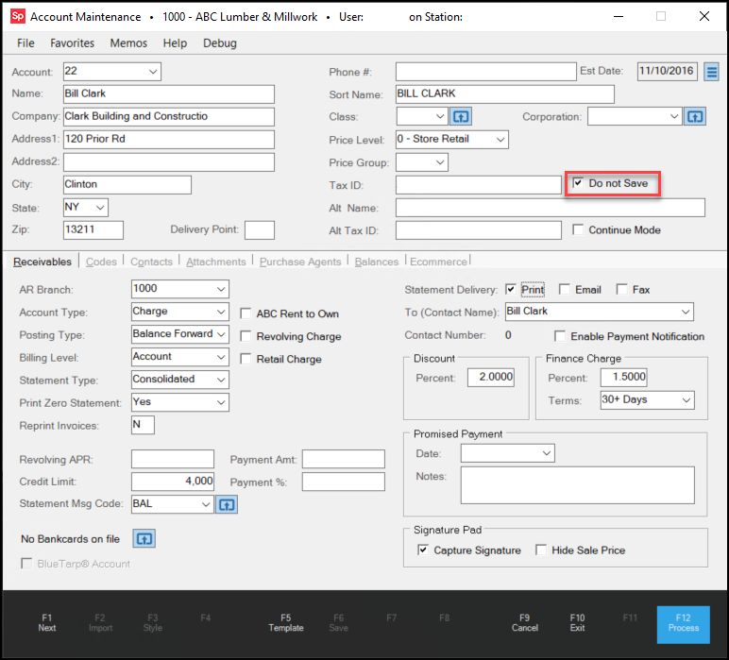The width and height of the screenshot is (729, 660).
Task: Click the Sp application logo icon
Action: (18, 17)
